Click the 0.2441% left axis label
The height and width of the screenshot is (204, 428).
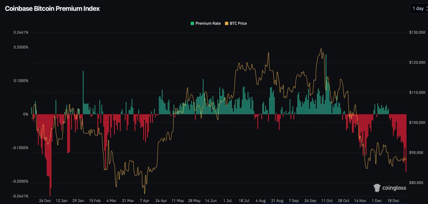click(21, 32)
